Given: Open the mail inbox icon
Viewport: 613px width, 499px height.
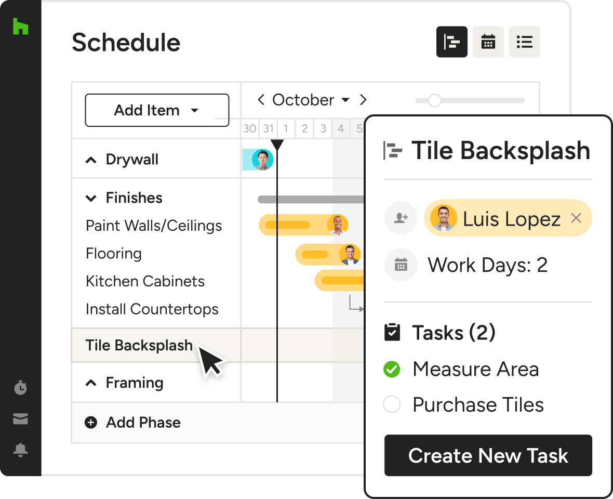Looking at the screenshot, I should tap(20, 418).
